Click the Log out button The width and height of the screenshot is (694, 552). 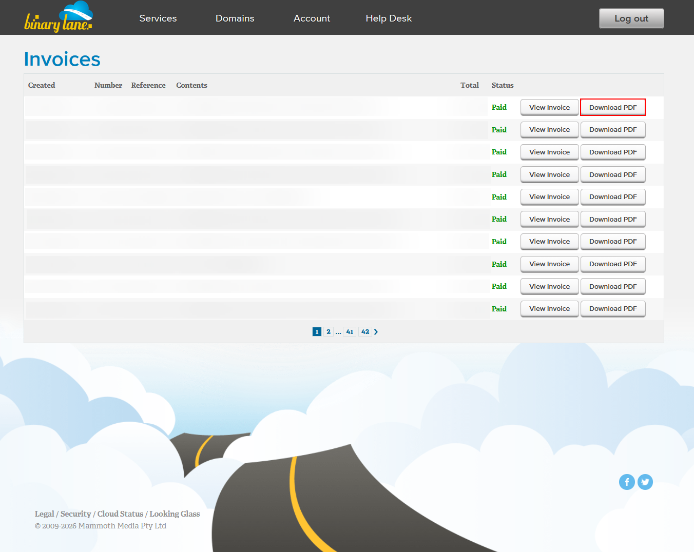click(631, 18)
